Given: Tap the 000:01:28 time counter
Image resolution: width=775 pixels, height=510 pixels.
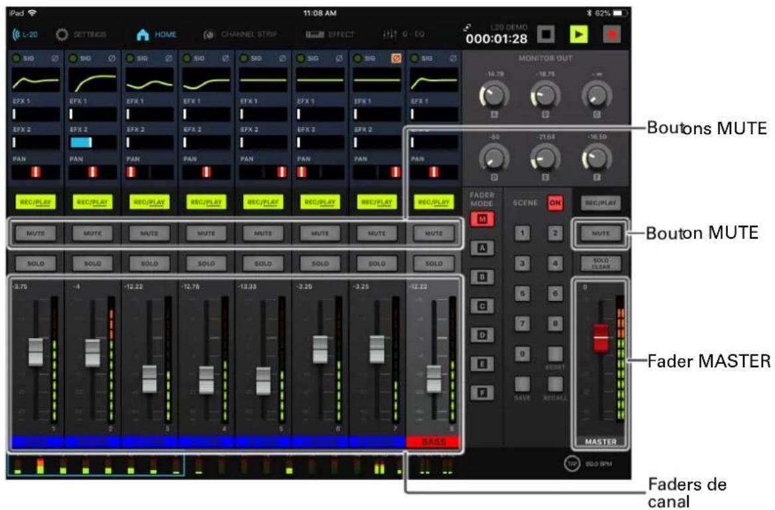Looking at the screenshot, I should 496,39.
